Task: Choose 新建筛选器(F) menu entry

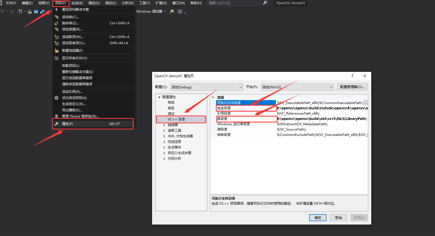Action: tap(94, 51)
